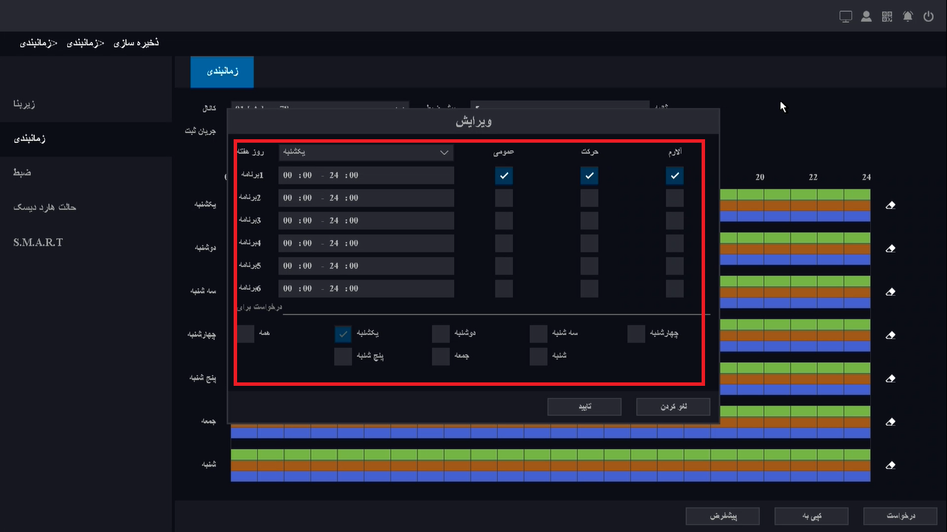Image resolution: width=947 pixels, height=532 pixels.
Task: Click the eraser icon for the جمعه row
Action: point(891,422)
